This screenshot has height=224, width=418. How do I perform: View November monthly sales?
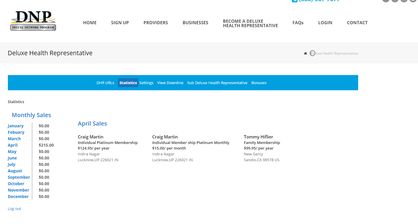tap(19, 190)
